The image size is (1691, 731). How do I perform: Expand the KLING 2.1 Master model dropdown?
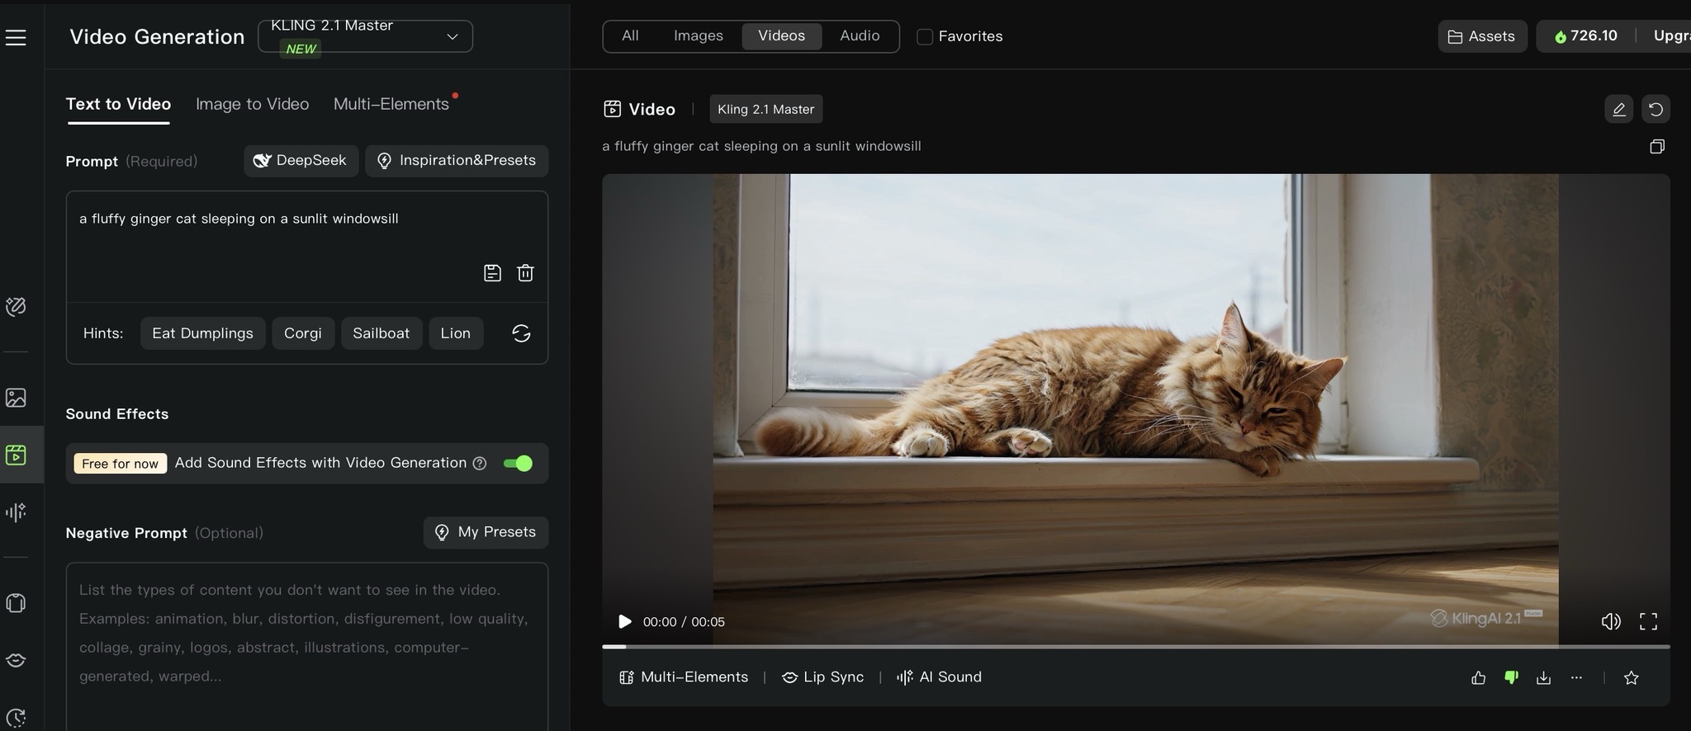coord(365,36)
